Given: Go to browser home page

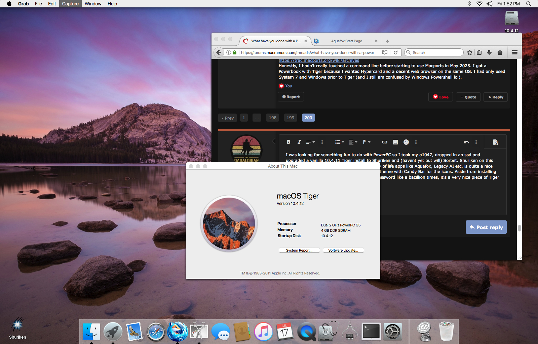Looking at the screenshot, I should coord(500,52).
